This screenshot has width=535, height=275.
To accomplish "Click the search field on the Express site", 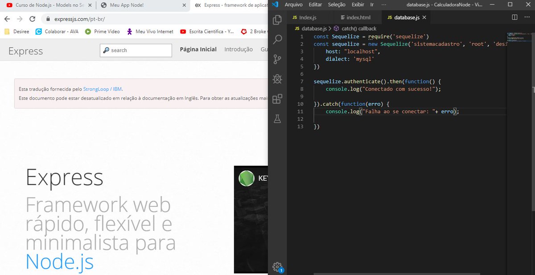I will pos(136,50).
